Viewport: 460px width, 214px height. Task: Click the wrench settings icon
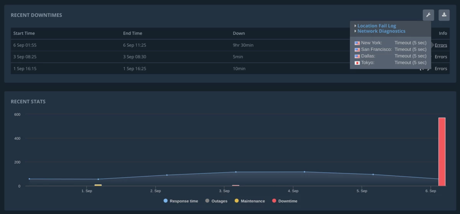click(428, 15)
